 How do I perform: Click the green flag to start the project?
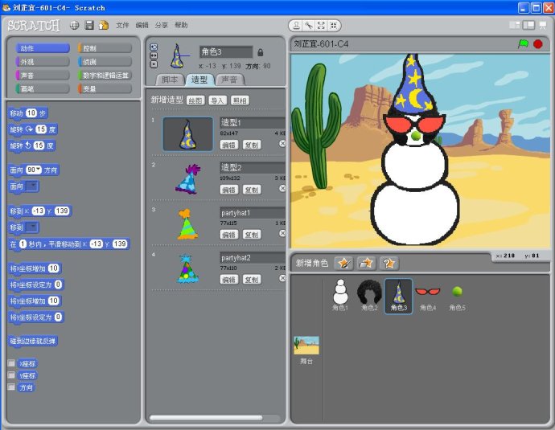coord(524,44)
